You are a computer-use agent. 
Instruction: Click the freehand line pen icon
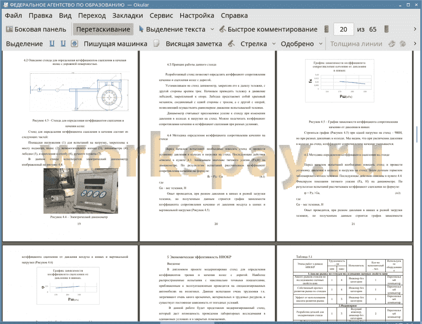[x=231, y=43]
